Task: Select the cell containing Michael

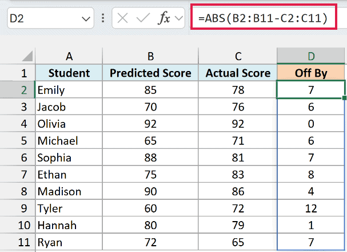Action: [x=69, y=140]
